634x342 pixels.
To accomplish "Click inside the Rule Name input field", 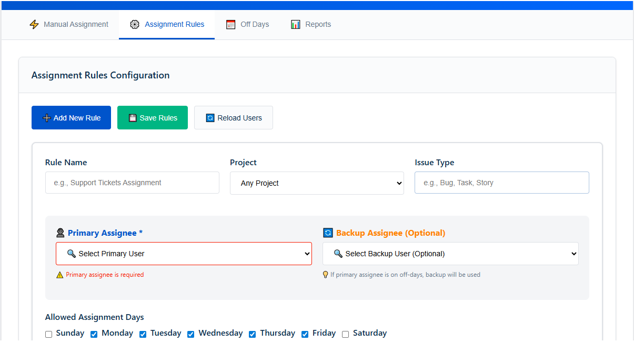I will (x=132, y=183).
